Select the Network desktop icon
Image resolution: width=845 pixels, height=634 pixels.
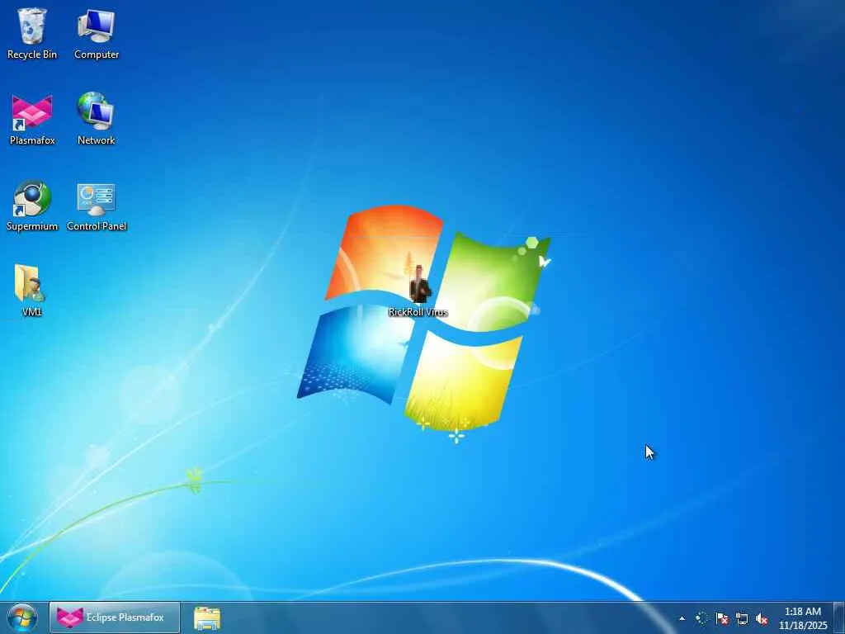[x=96, y=120]
